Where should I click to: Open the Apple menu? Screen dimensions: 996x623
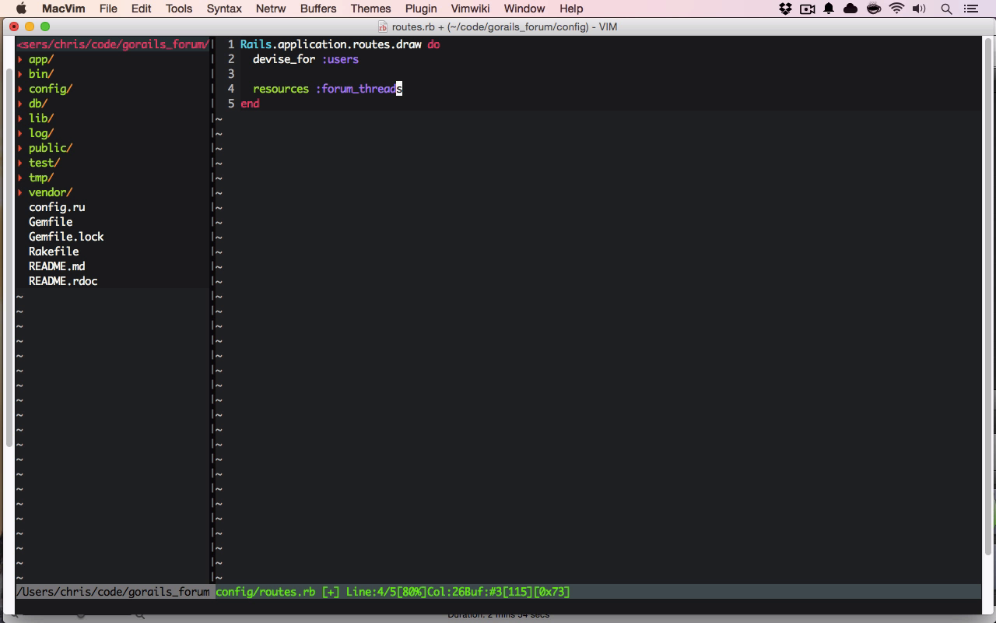22,9
